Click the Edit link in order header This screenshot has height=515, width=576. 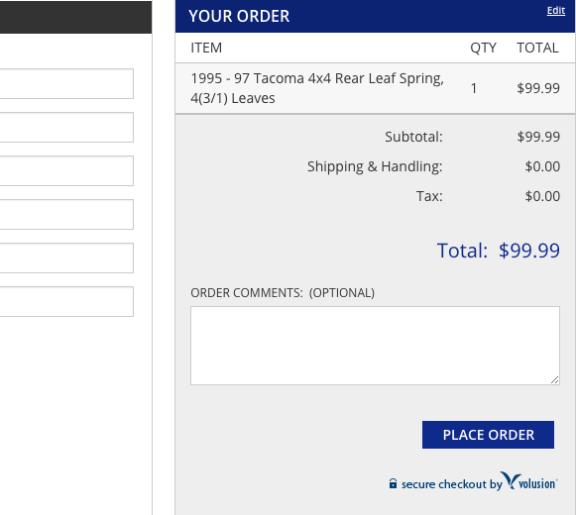pyautogui.click(x=556, y=11)
